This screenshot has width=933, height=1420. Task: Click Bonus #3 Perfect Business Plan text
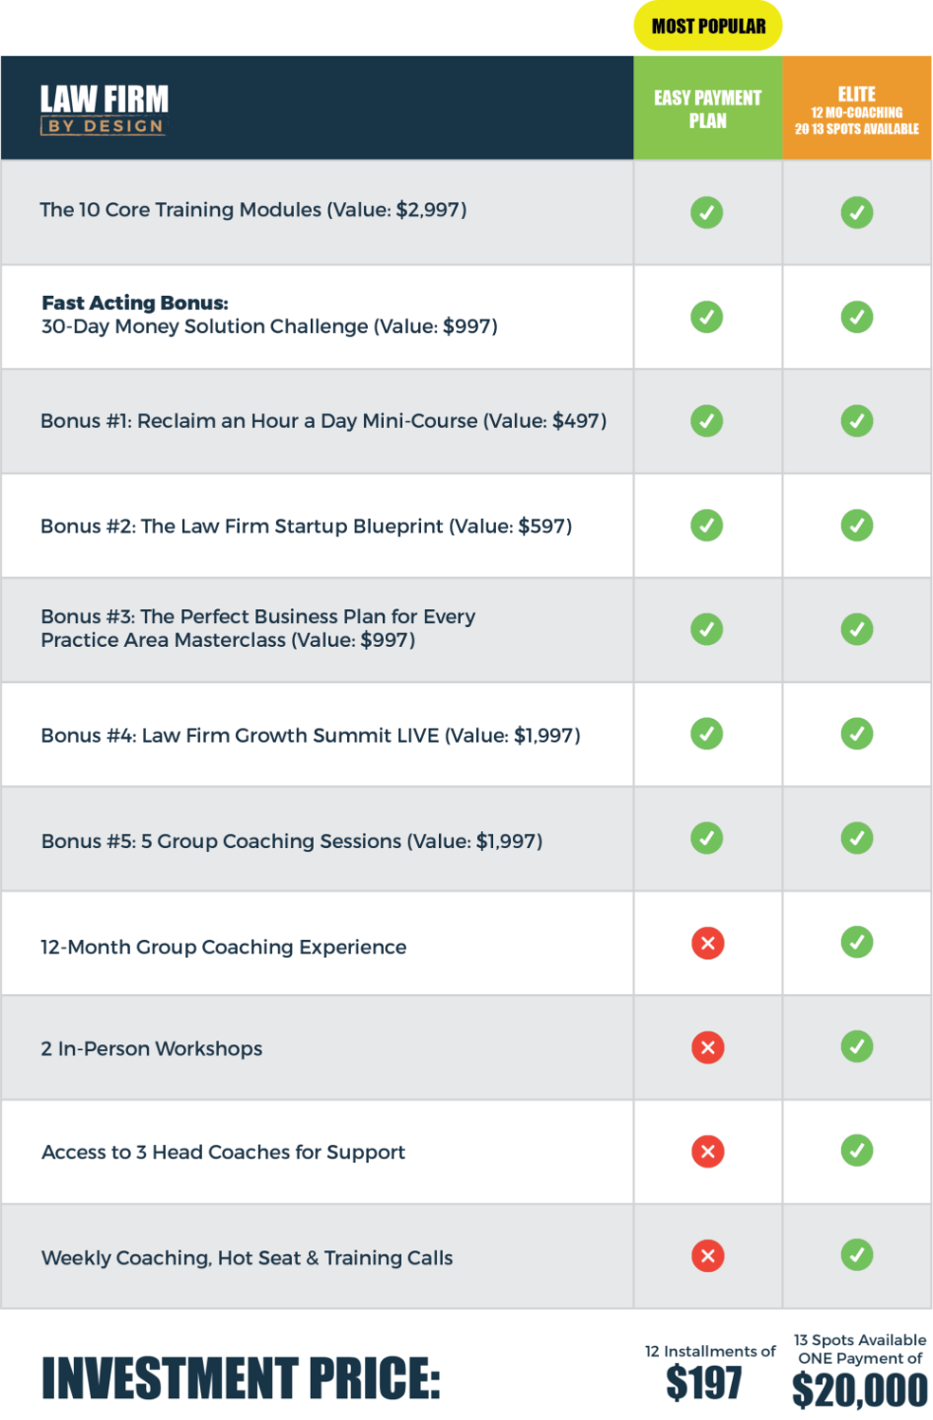[257, 628]
